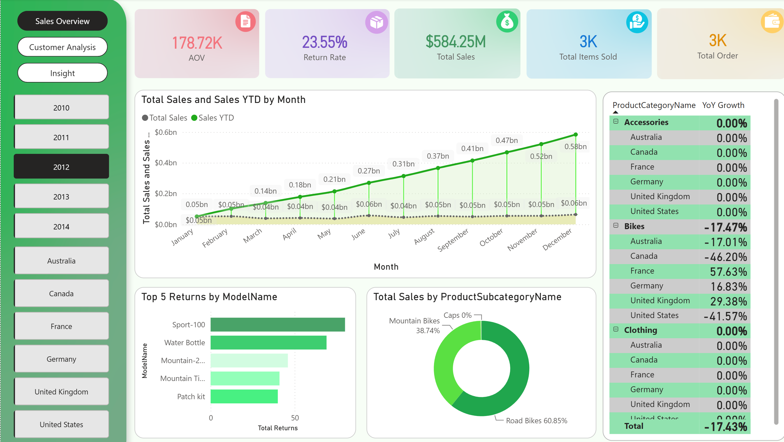The height and width of the screenshot is (442, 784).
Task: Click the sort arrow under ProductCategoryName header
Action: (x=615, y=112)
